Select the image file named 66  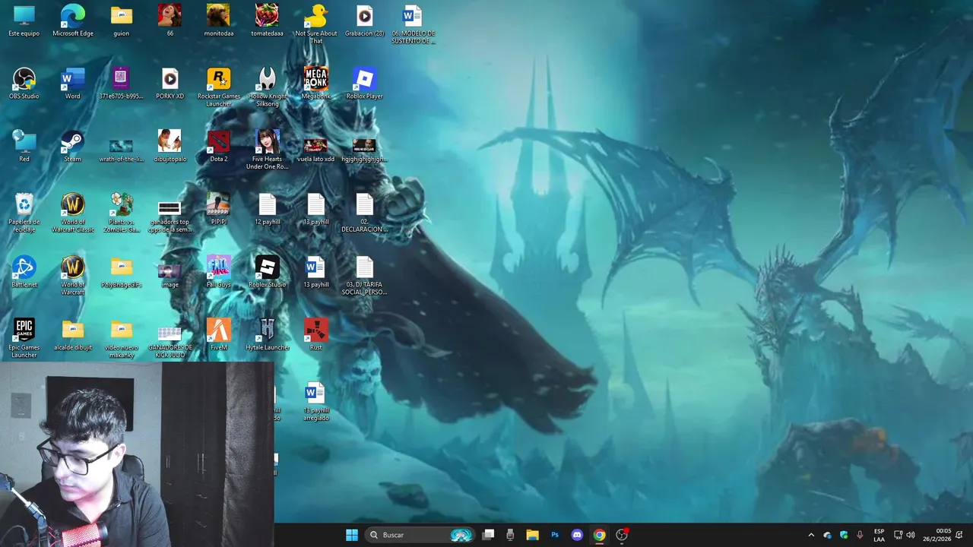[170, 21]
